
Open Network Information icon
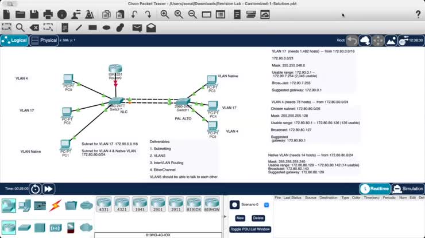(62, 14)
